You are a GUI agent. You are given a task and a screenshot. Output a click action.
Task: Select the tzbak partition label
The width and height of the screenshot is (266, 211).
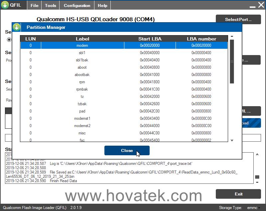82,104
